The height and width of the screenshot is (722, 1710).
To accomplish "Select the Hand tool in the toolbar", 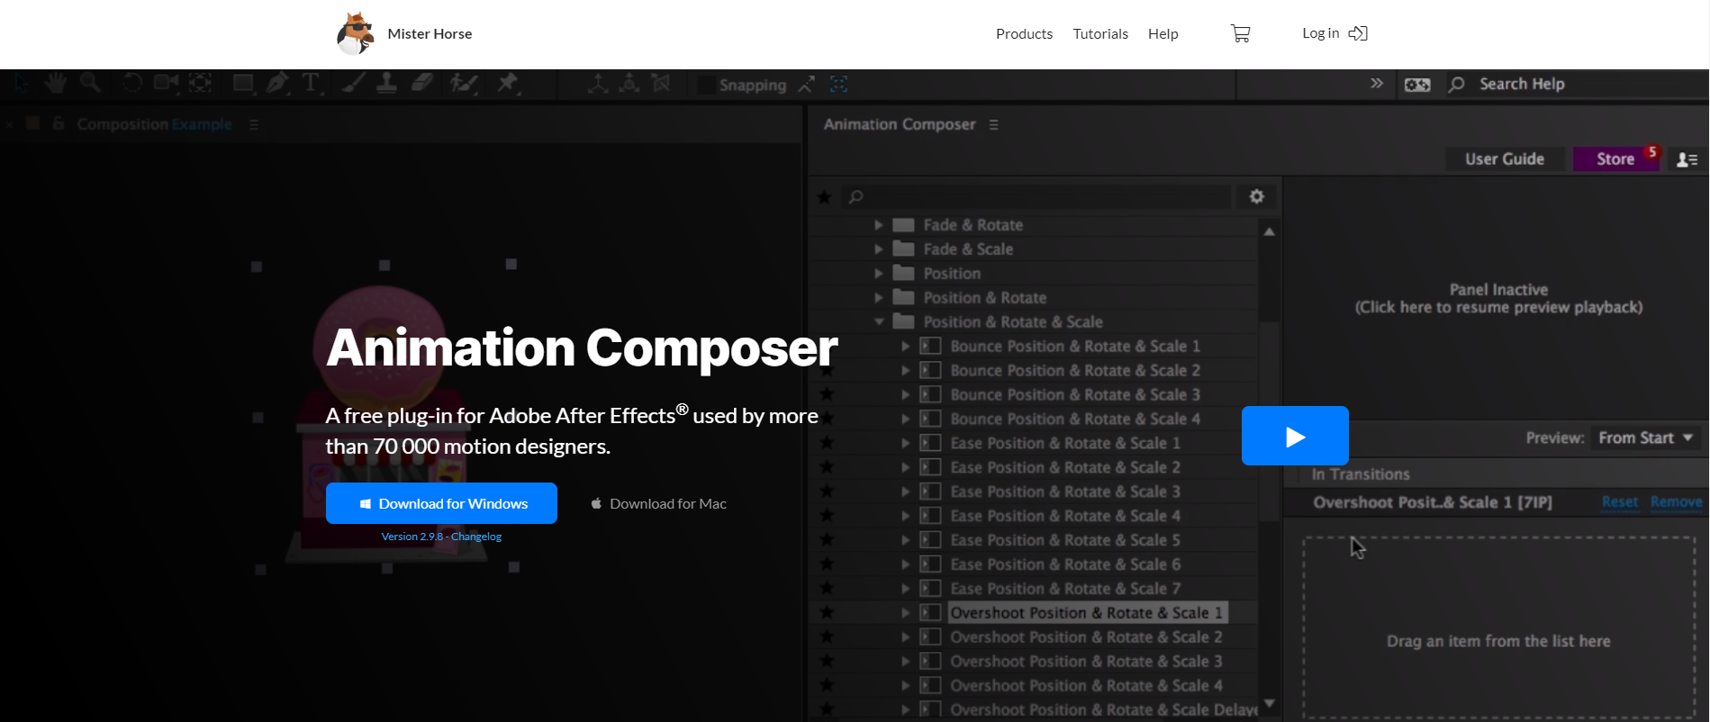I will tap(56, 84).
